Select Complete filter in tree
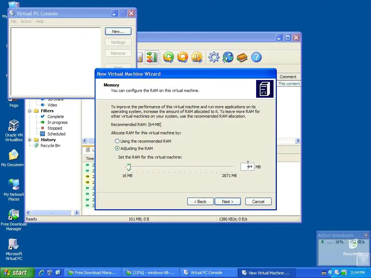Screen dimensions: 371x278 pos(55,117)
